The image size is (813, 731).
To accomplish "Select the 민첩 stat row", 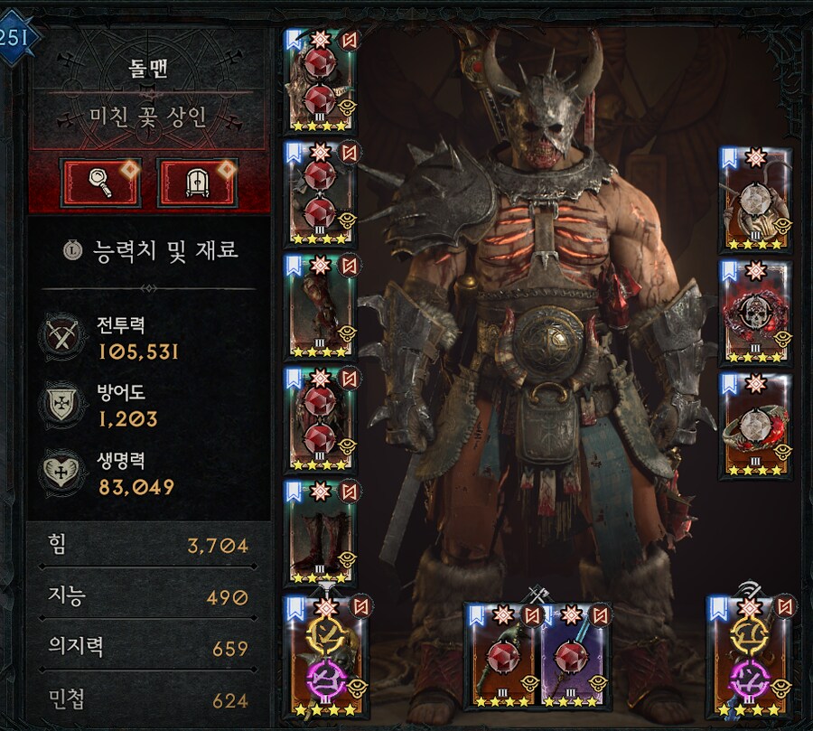I will tap(149, 699).
